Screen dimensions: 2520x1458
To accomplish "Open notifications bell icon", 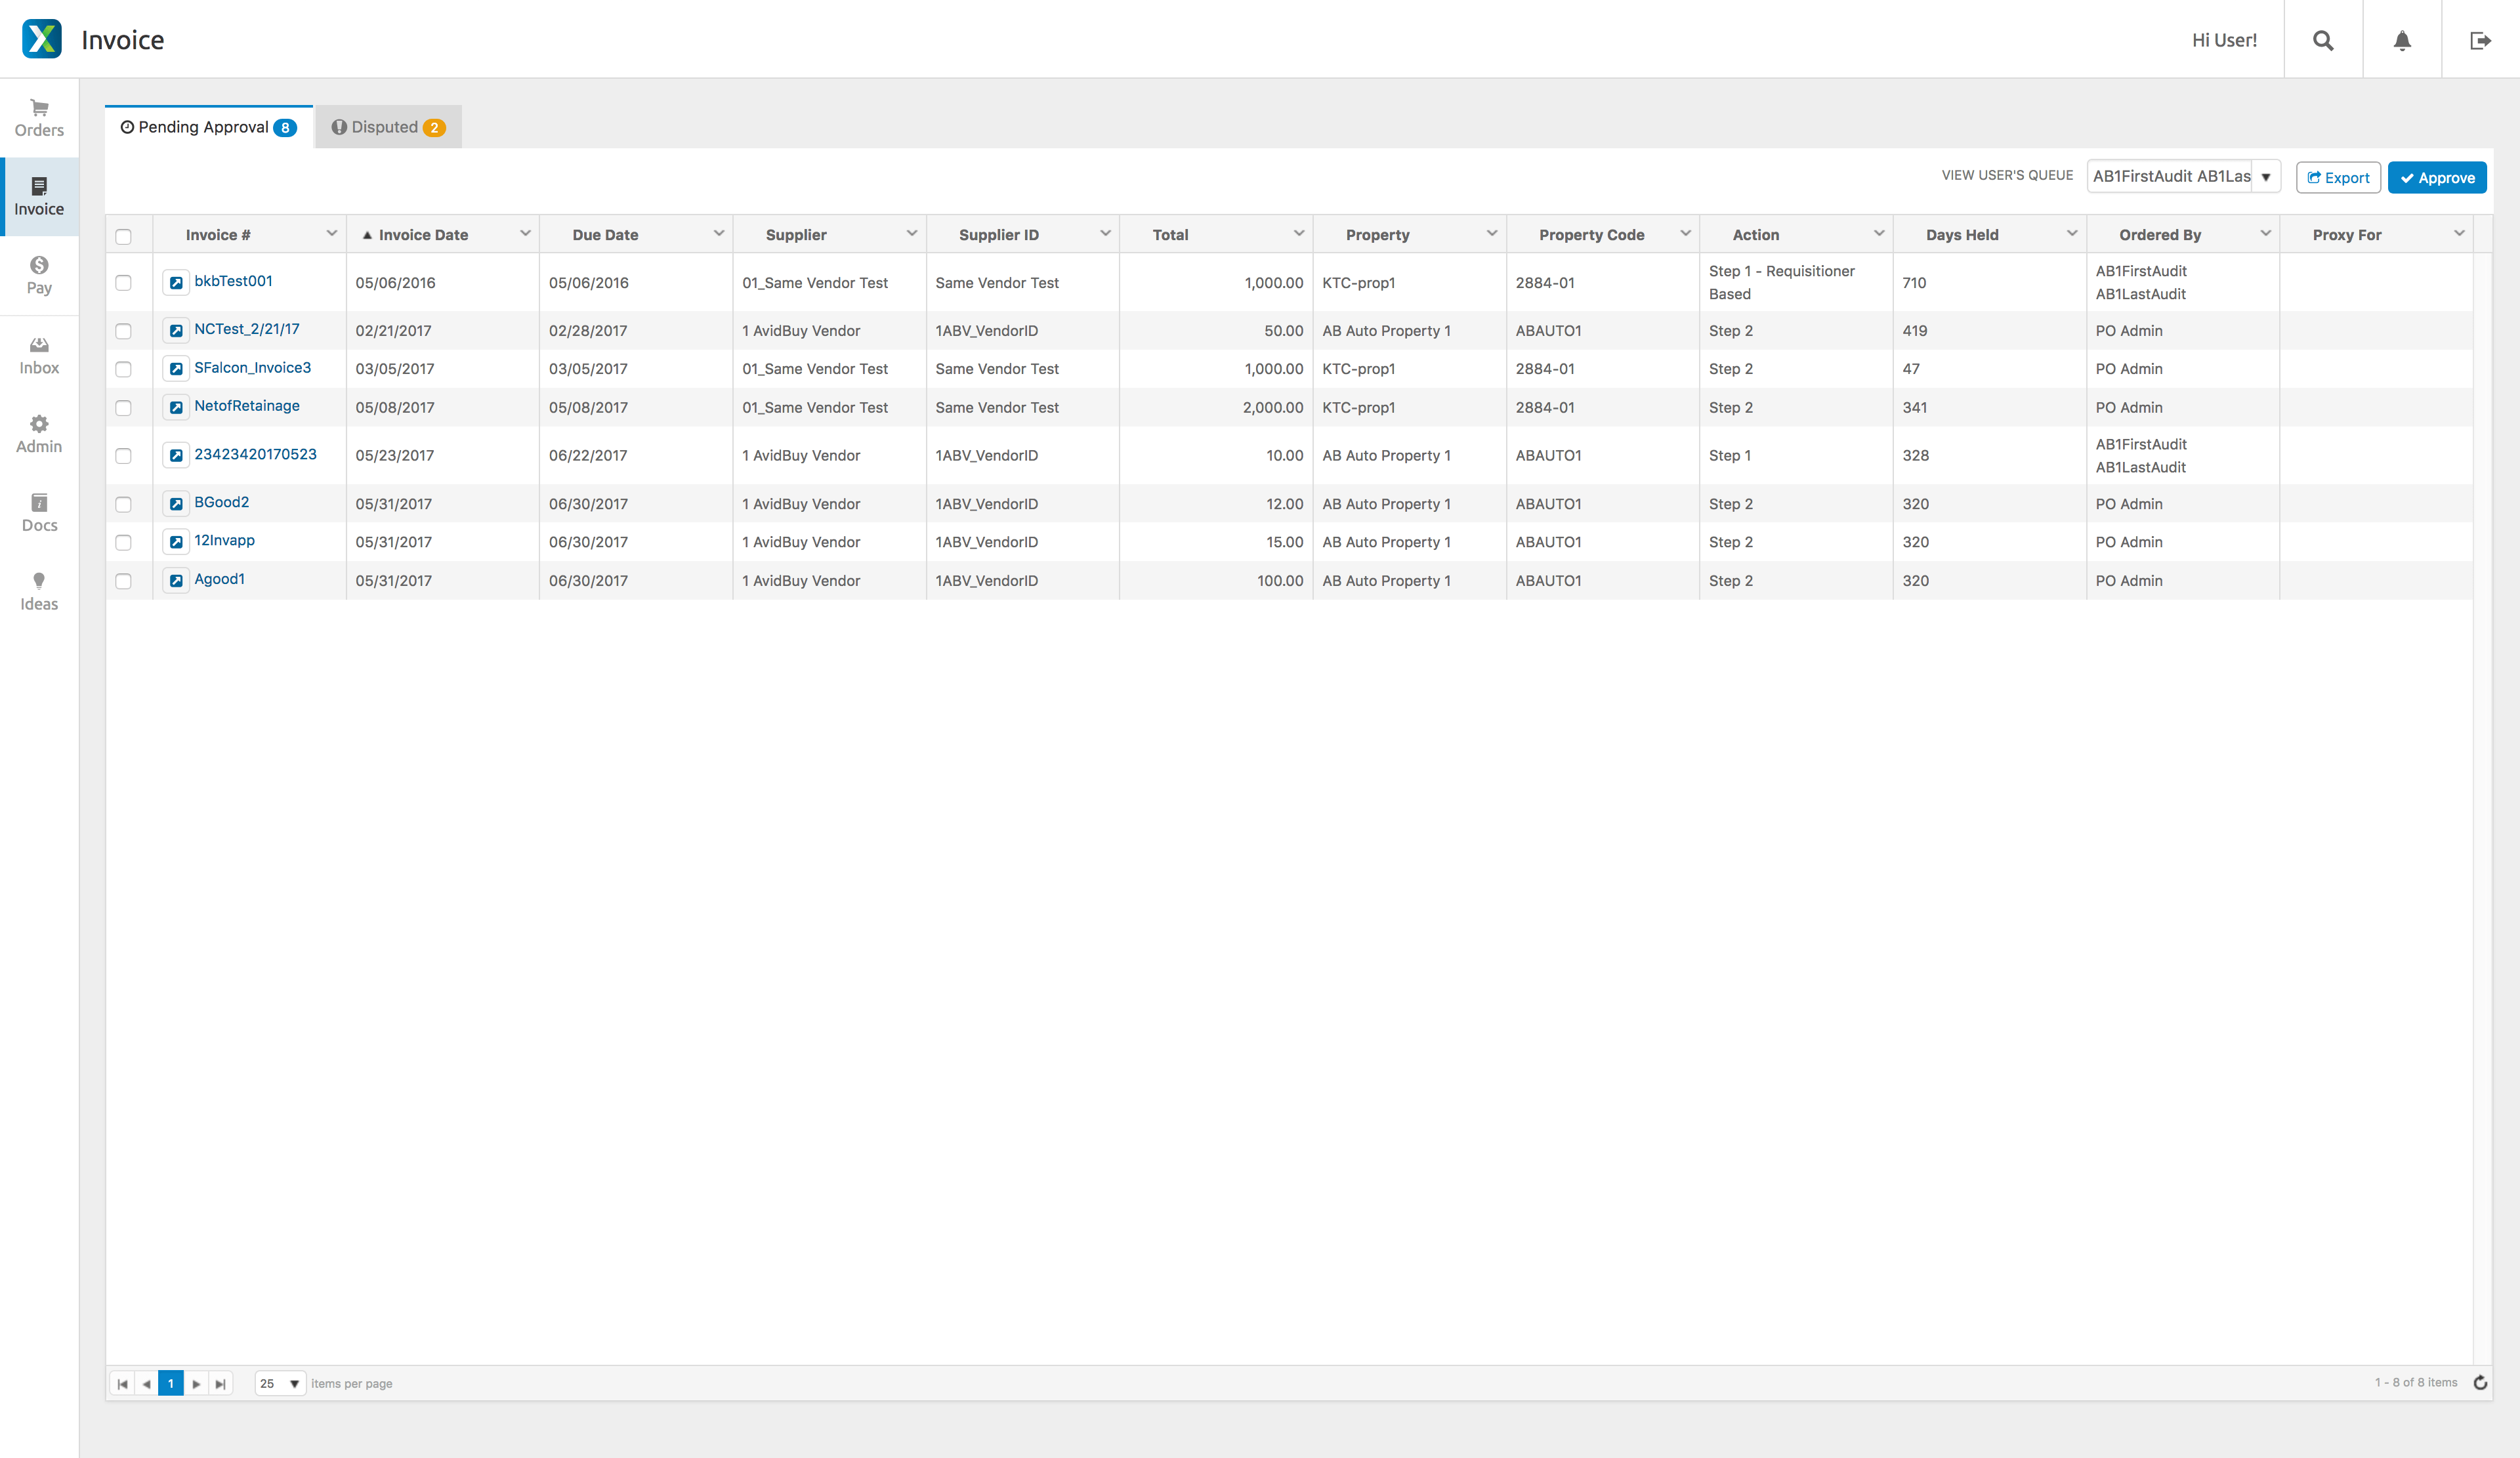I will click(x=2401, y=40).
